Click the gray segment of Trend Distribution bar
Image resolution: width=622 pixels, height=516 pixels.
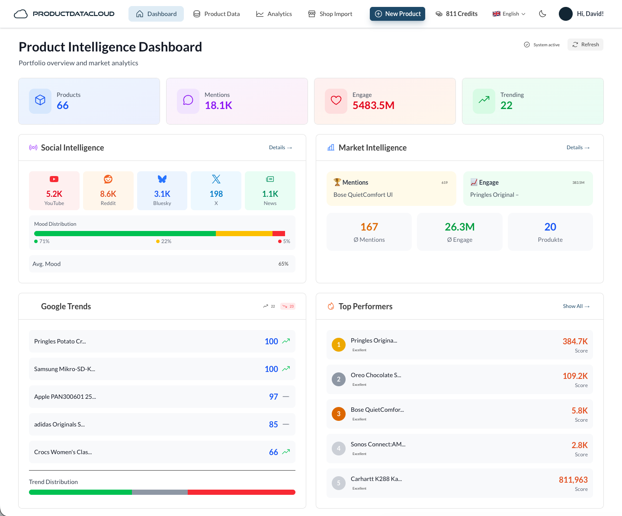pyautogui.click(x=160, y=492)
